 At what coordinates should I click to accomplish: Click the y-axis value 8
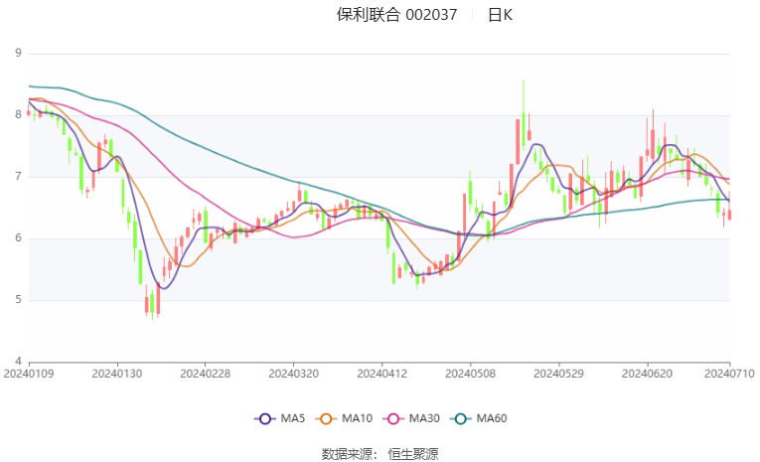pos(19,114)
